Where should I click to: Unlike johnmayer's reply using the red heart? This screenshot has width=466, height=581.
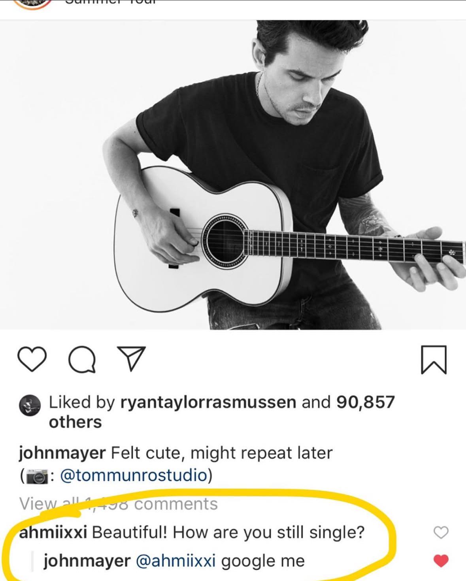[x=441, y=560]
